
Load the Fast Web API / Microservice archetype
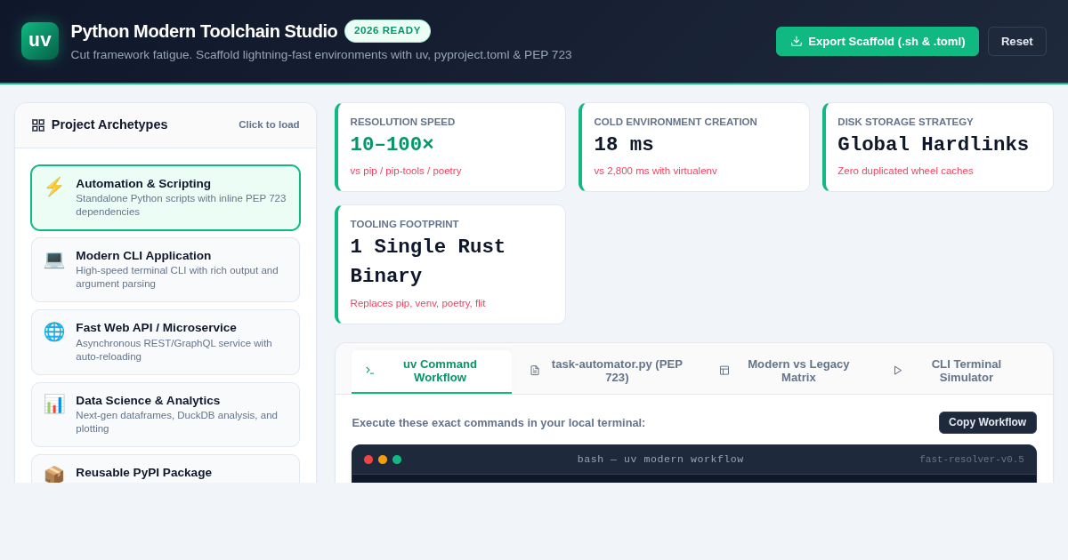[166, 342]
